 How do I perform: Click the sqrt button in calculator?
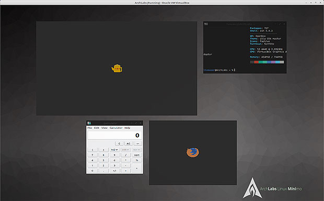click(137, 155)
